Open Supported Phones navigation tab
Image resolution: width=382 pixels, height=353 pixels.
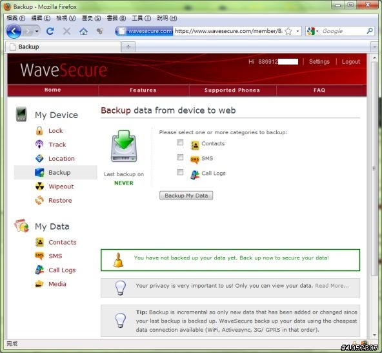pyautogui.click(x=232, y=90)
